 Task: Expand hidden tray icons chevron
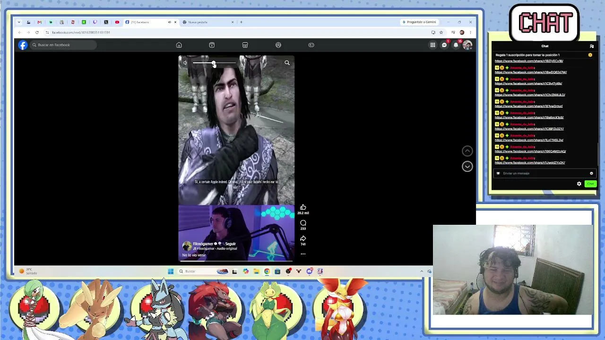pos(422,271)
